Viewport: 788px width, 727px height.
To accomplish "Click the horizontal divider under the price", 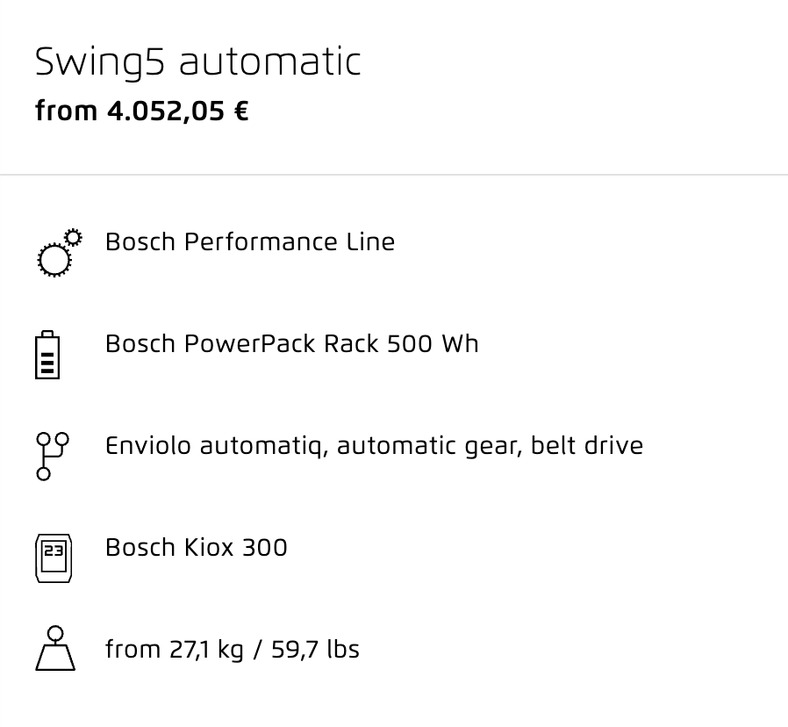I will pyautogui.click(x=394, y=175).
